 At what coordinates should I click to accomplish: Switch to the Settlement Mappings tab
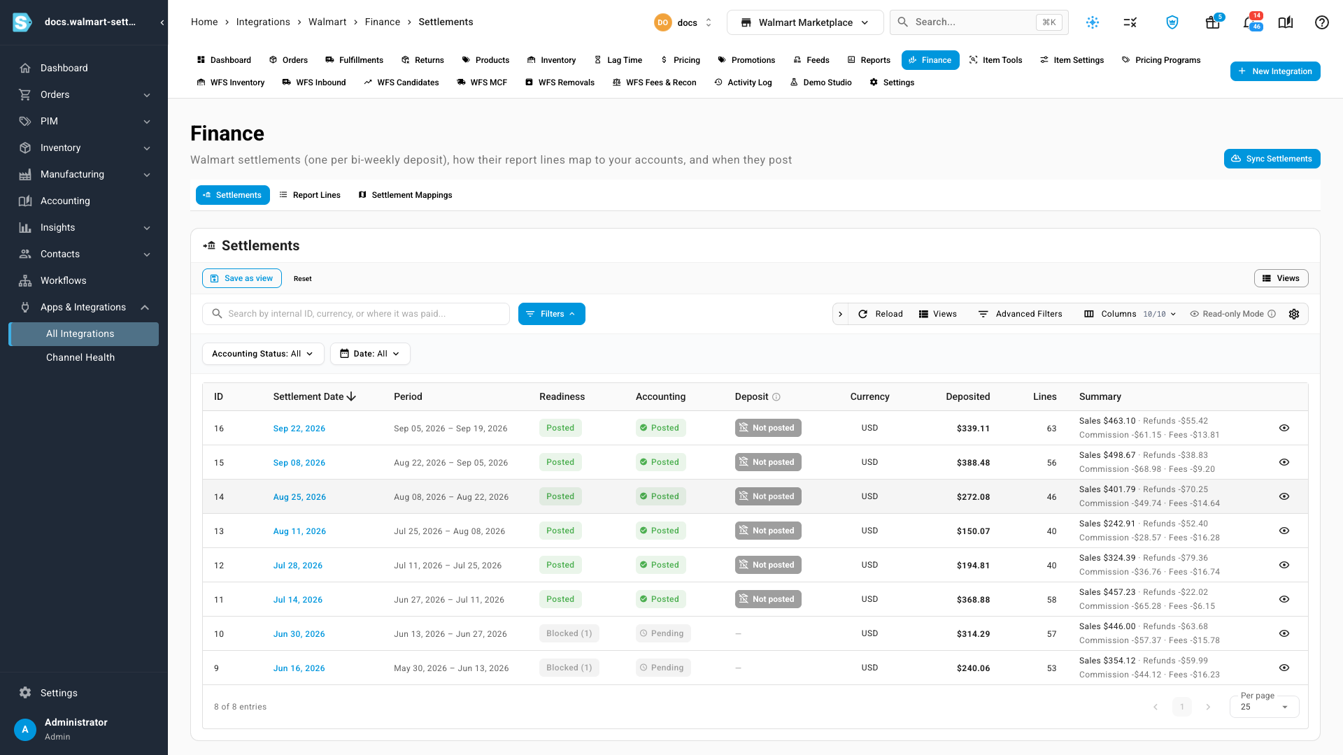click(x=405, y=195)
